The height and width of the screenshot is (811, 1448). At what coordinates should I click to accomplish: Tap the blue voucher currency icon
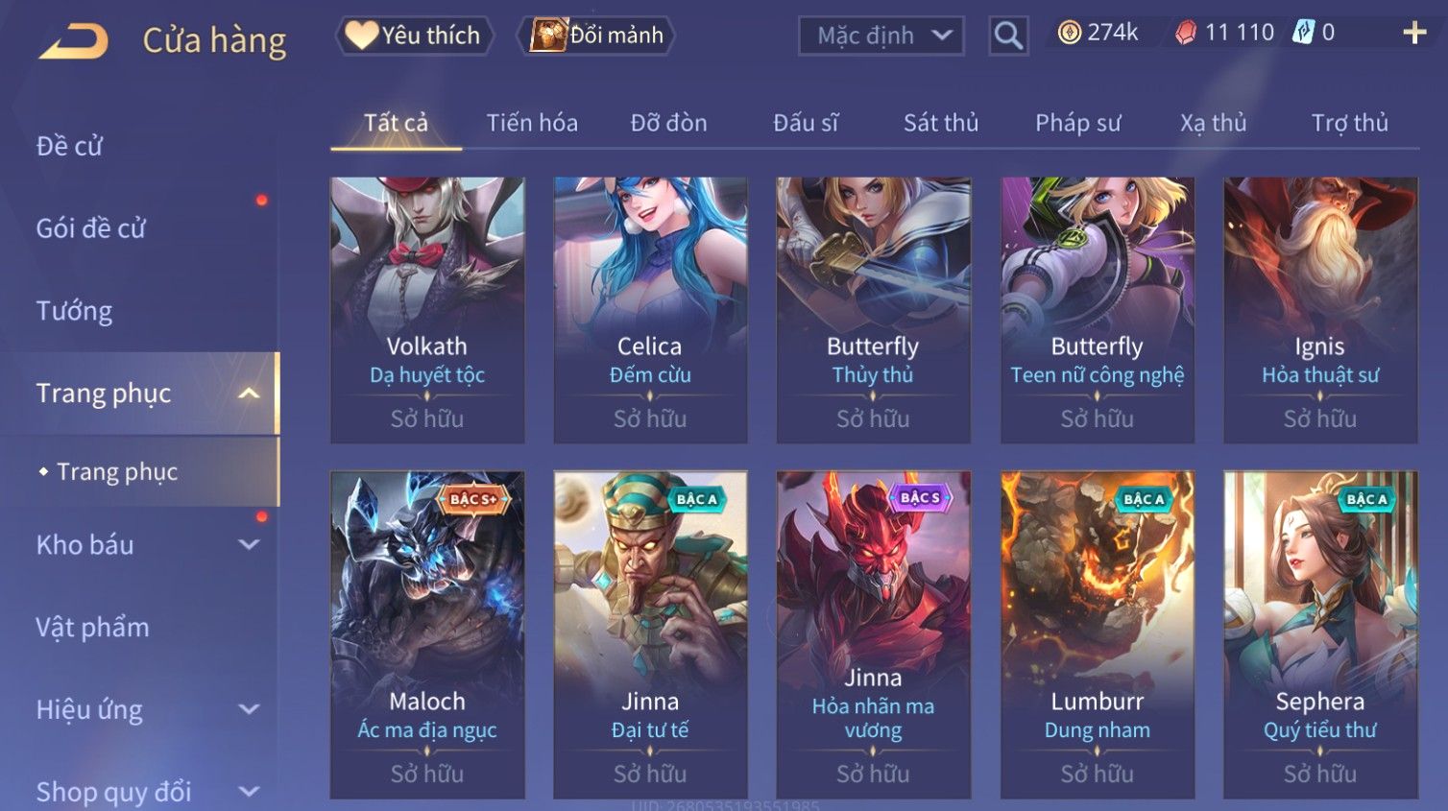1302,33
